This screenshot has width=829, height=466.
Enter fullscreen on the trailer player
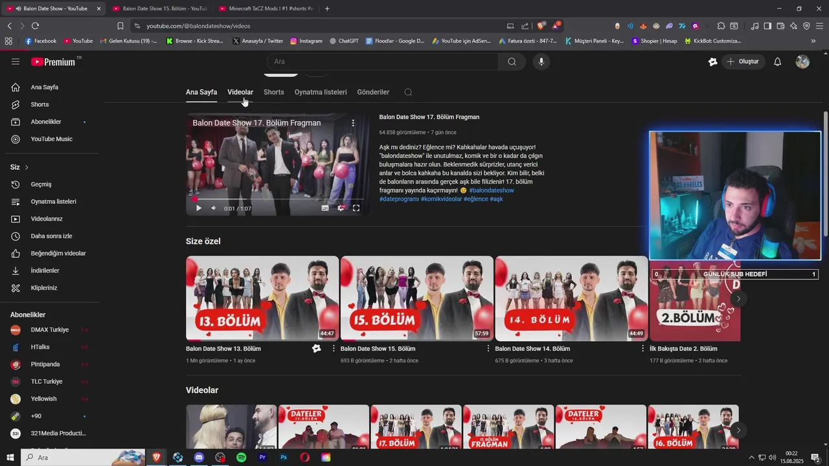coord(356,208)
